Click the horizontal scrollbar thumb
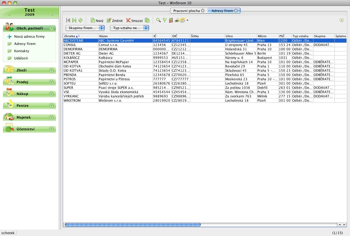This screenshot has width=350, height=236. coord(133,225)
